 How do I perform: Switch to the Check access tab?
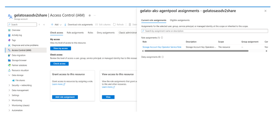(x=57, y=33)
